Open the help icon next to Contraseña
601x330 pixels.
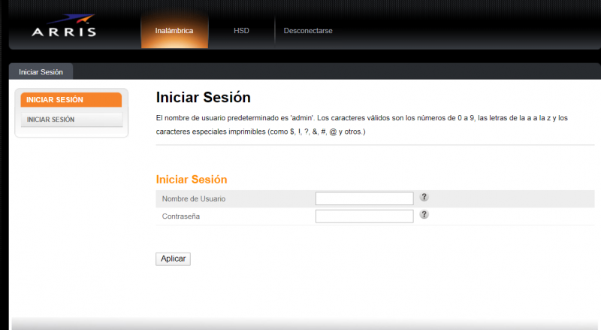pyautogui.click(x=424, y=214)
